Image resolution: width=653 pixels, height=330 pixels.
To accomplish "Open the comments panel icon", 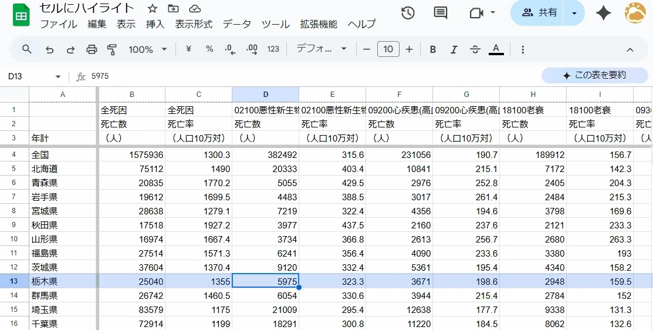I will [440, 13].
